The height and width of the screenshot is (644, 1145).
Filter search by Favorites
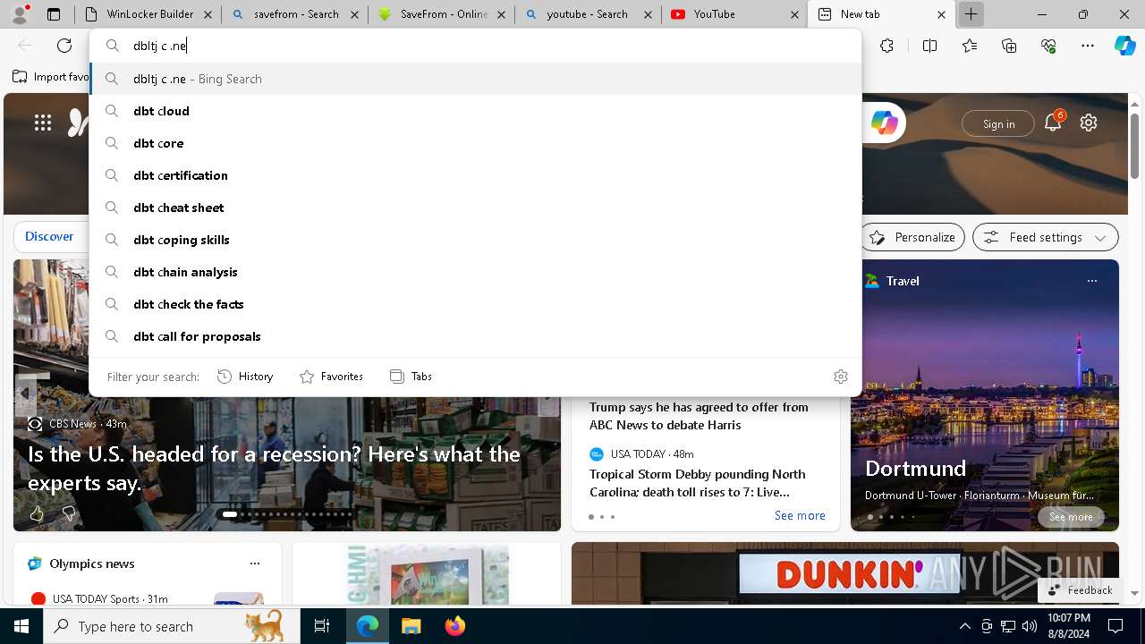(x=331, y=377)
